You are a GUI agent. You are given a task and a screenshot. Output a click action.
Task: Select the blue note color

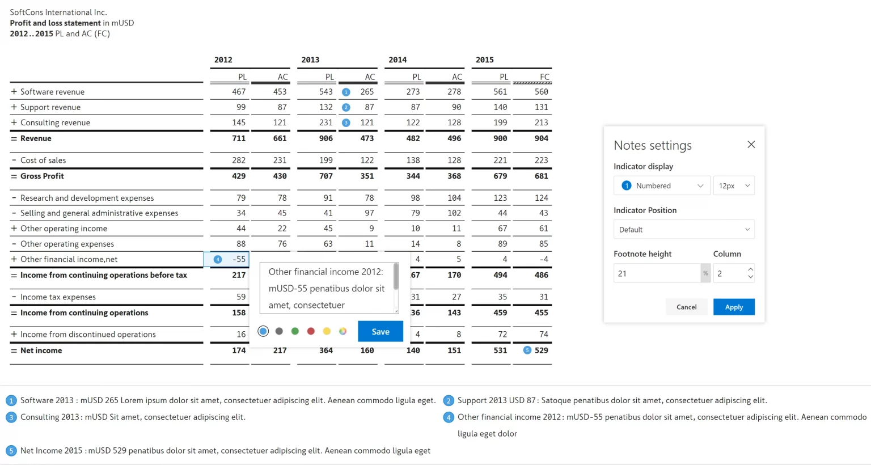pos(263,331)
